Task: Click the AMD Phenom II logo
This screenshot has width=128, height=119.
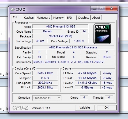Action: tap(102, 34)
